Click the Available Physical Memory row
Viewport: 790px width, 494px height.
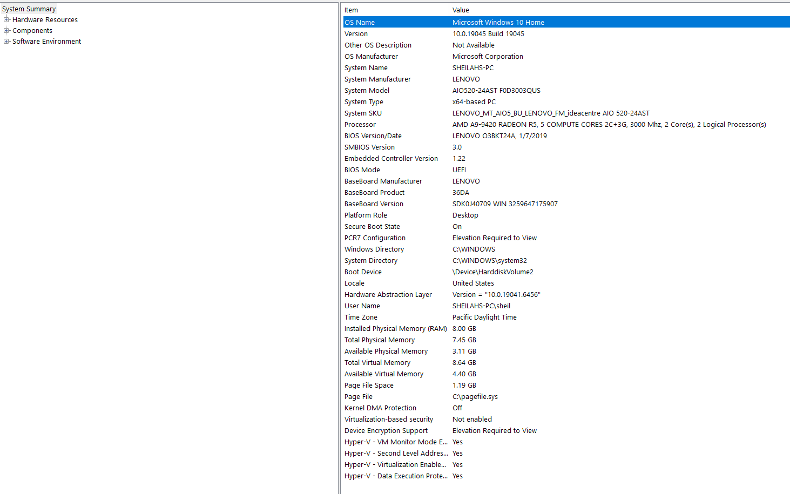566,351
